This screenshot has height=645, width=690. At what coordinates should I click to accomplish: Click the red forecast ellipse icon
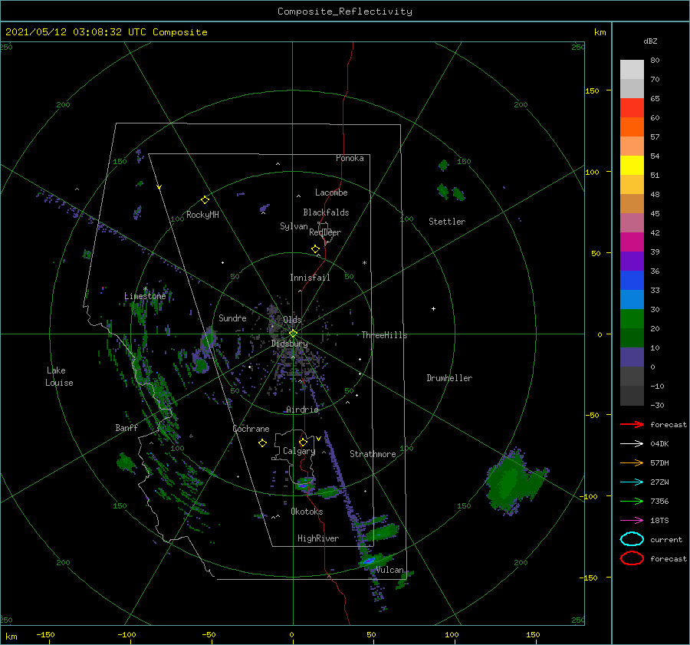click(632, 558)
